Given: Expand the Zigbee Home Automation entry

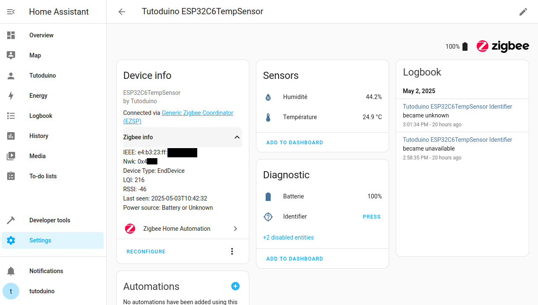Looking at the screenshot, I should (x=235, y=229).
